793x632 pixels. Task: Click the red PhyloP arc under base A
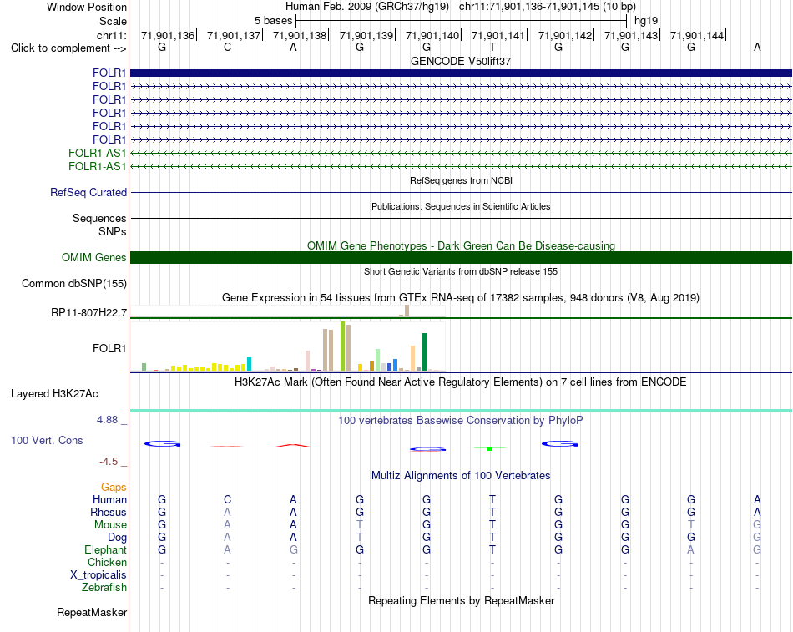pos(293,445)
